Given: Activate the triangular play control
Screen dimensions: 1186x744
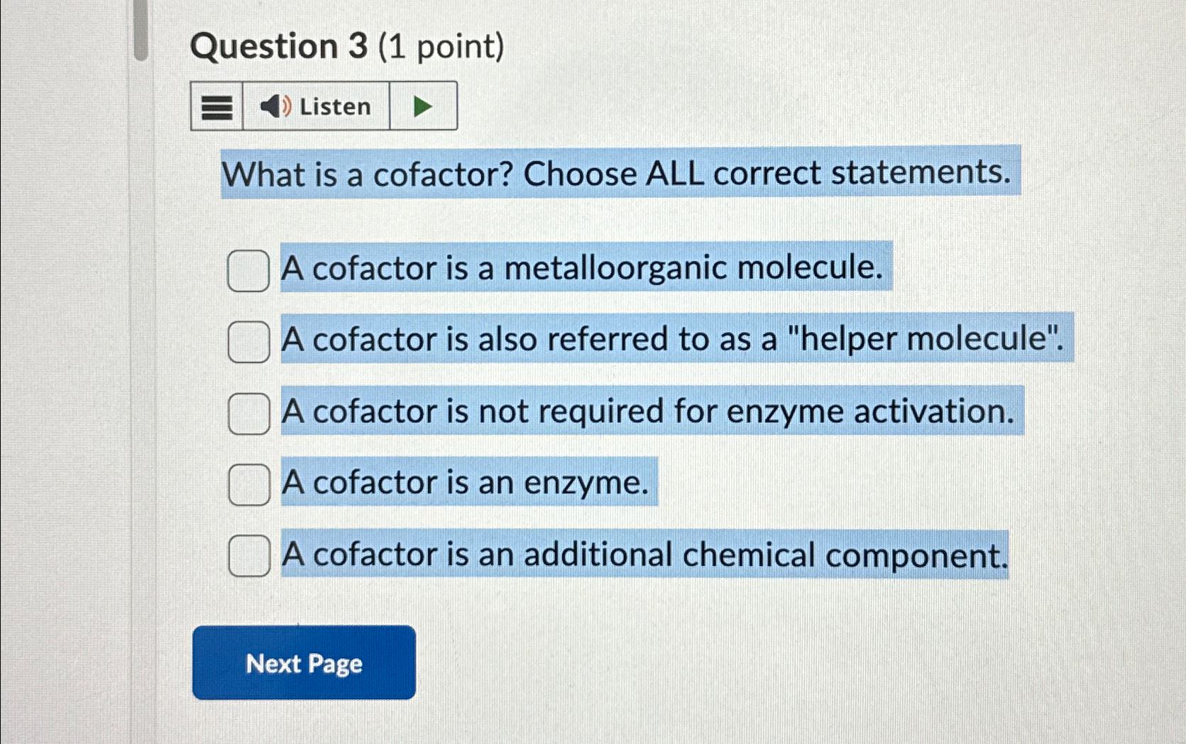Looking at the screenshot, I should [x=422, y=106].
